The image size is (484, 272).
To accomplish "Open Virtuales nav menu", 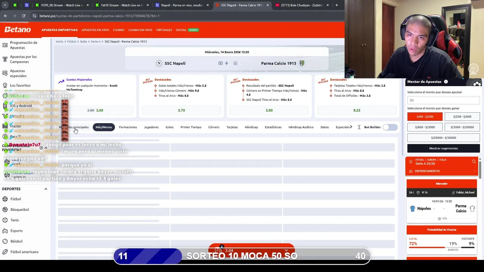I will pos(164,30).
